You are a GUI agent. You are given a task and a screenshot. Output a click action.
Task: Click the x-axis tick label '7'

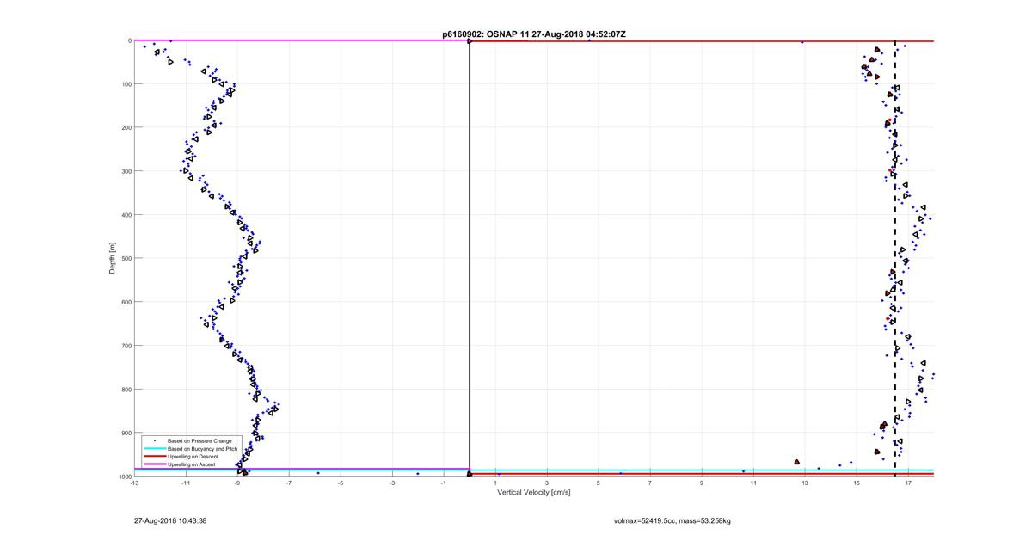(x=650, y=483)
